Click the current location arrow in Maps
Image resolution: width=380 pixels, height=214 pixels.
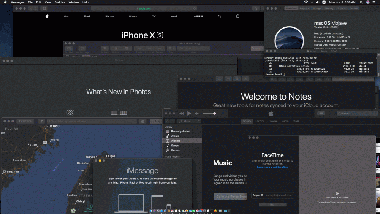click(x=41, y=121)
